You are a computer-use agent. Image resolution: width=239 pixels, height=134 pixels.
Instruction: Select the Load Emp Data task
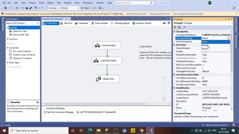(107, 45)
